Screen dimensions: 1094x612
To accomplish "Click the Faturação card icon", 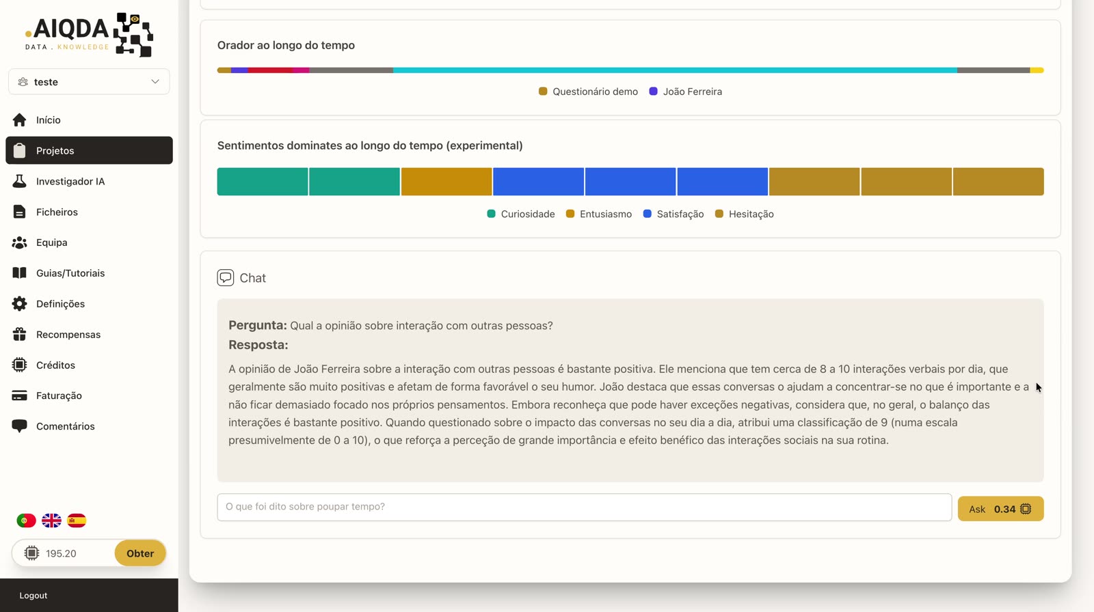I will 19,395.
